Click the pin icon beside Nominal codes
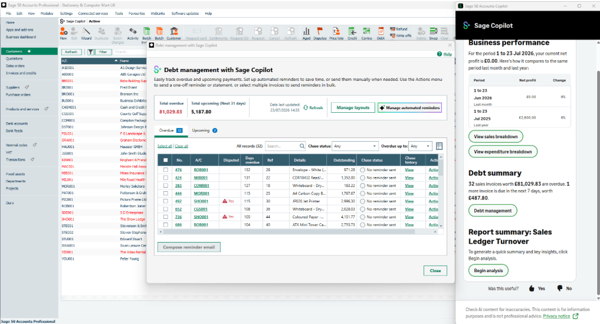 coord(34,145)
